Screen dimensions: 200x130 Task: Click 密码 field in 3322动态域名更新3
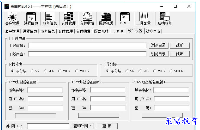point(171,108)
